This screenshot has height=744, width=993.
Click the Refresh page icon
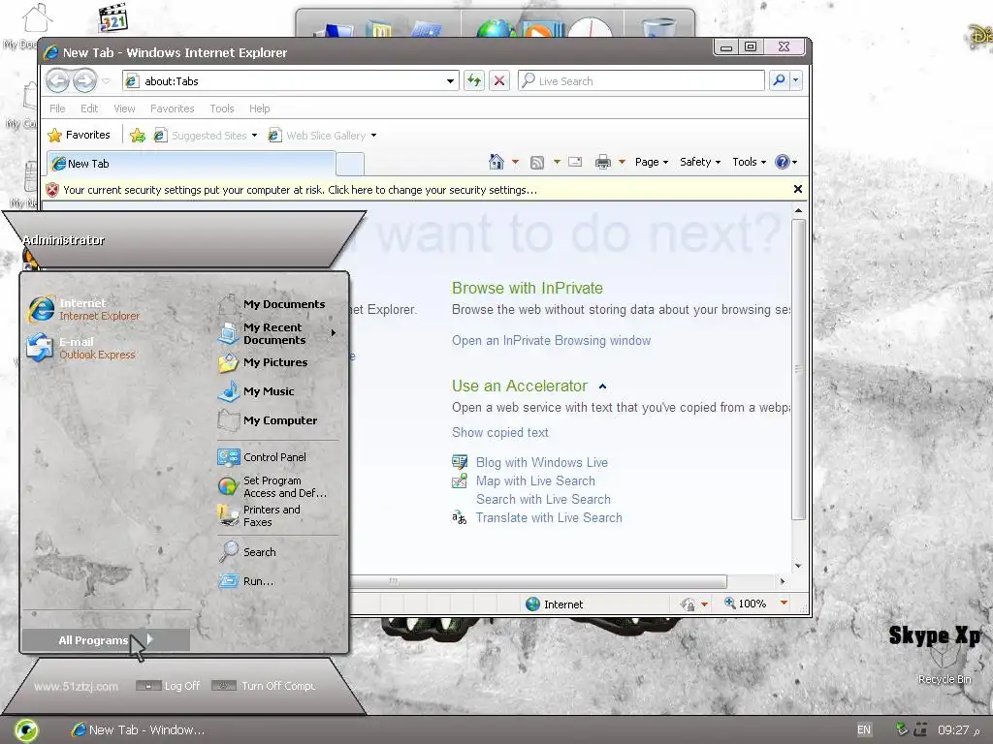pyautogui.click(x=473, y=80)
